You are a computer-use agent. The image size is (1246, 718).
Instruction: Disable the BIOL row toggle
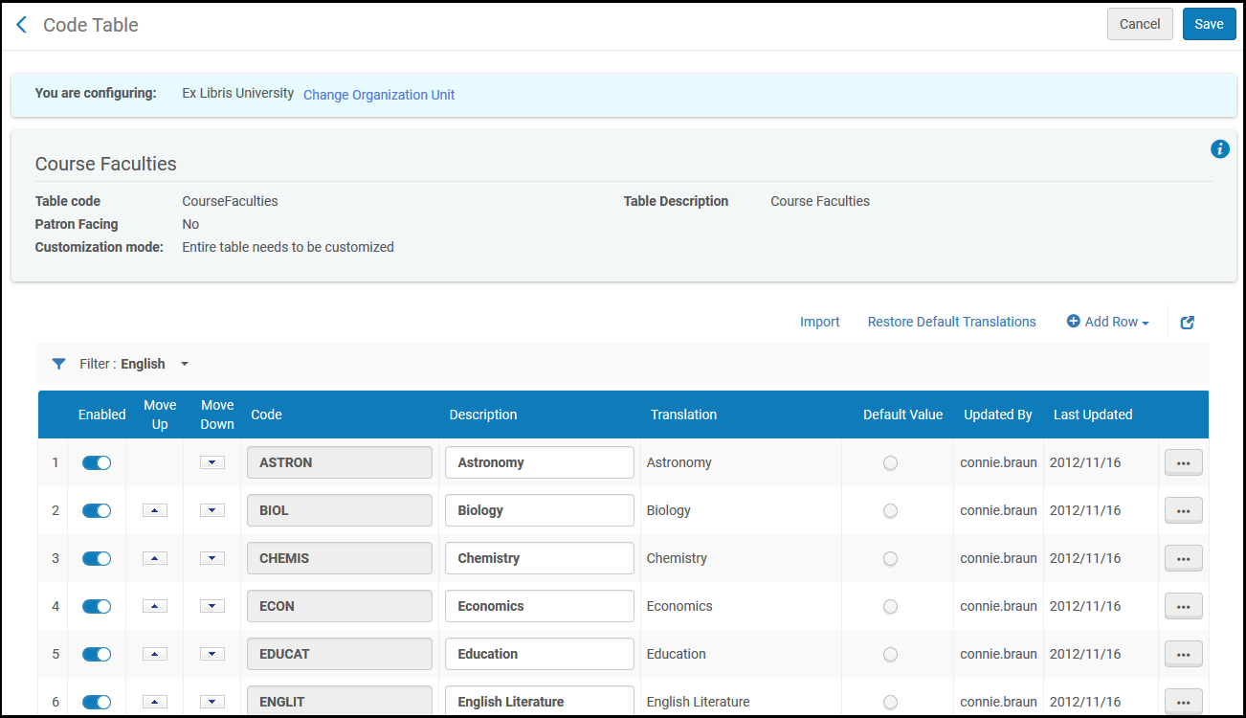(x=97, y=510)
